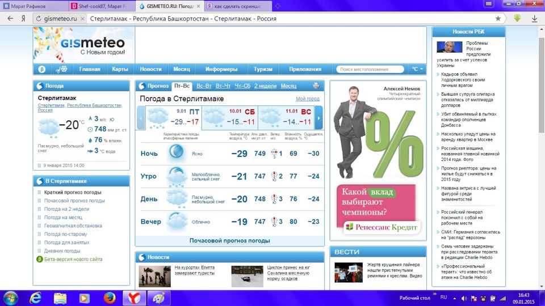The height and width of the screenshot is (306, 545).
Task: Show next days with right forecast arrow
Action: coord(318,118)
